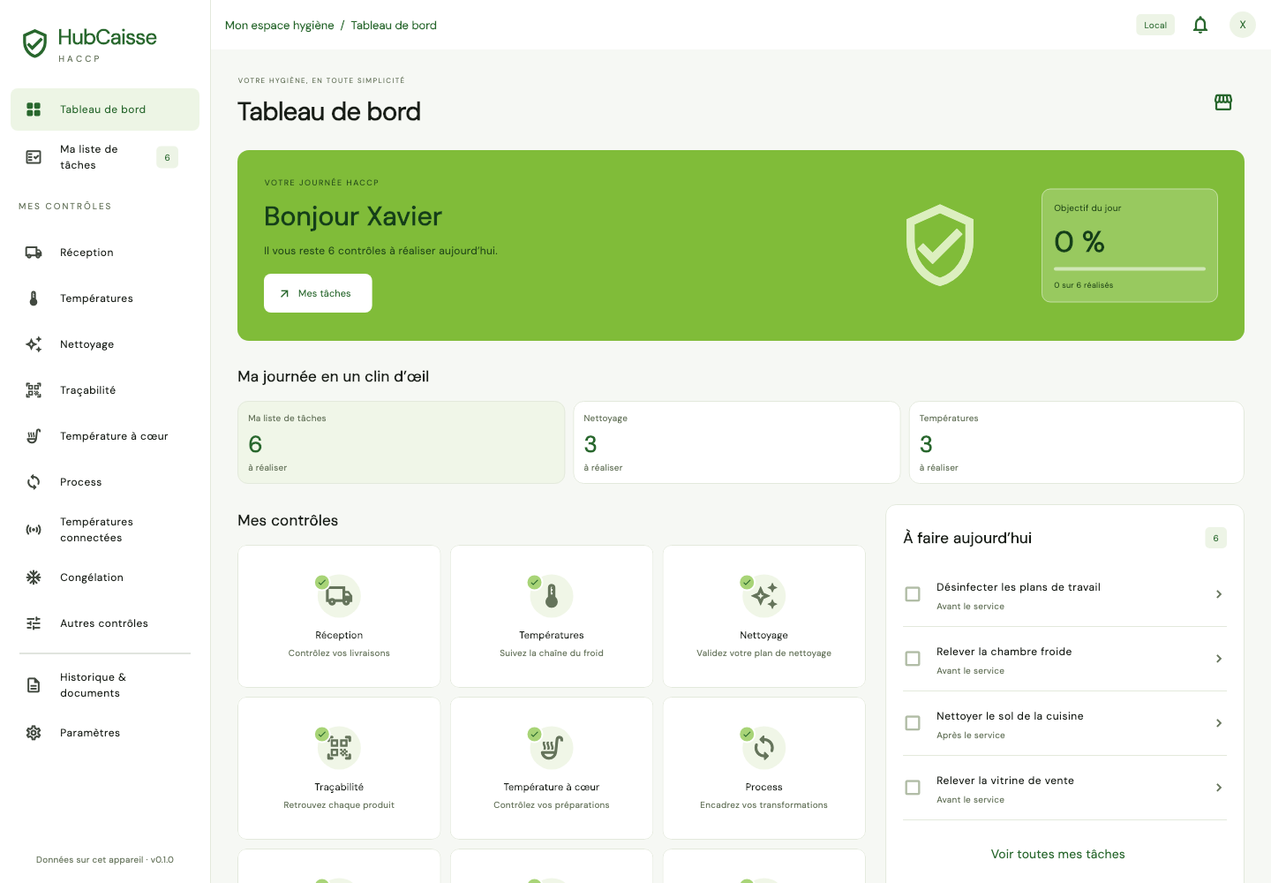Click text Il vous reste 6 contrôles
Image resolution: width=1271 pixels, height=883 pixels.
click(380, 251)
